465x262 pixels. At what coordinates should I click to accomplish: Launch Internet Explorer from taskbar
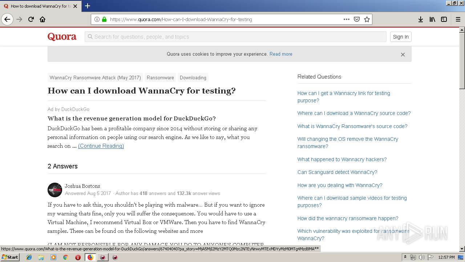pyautogui.click(x=29, y=257)
